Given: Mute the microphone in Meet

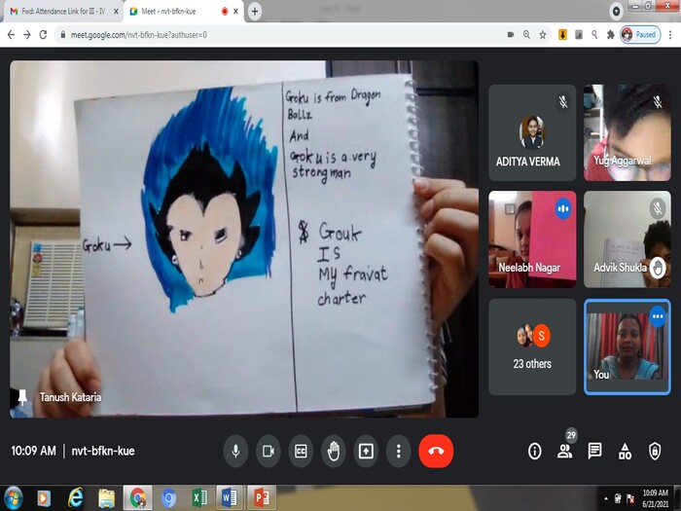Looking at the screenshot, I should 235,451.
